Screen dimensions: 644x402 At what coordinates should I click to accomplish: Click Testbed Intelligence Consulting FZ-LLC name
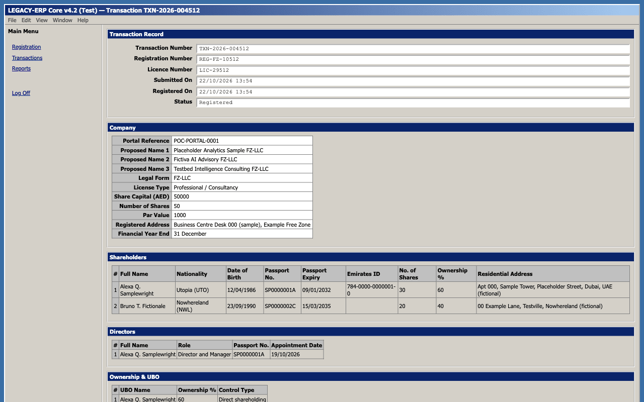coord(242,169)
